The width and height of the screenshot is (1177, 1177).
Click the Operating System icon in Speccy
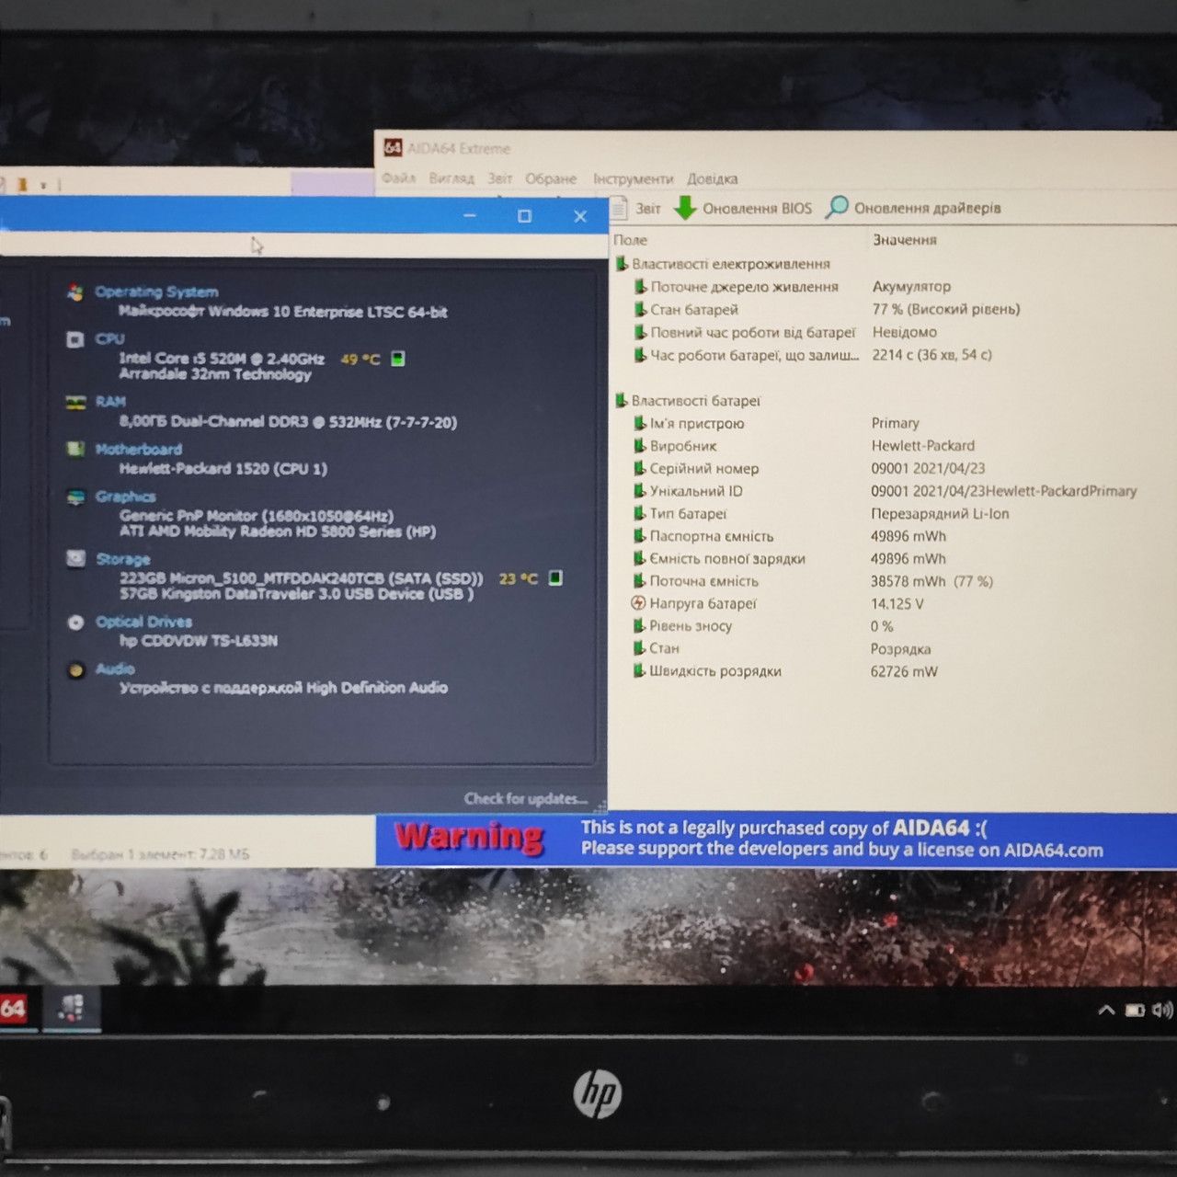pyautogui.click(x=75, y=292)
